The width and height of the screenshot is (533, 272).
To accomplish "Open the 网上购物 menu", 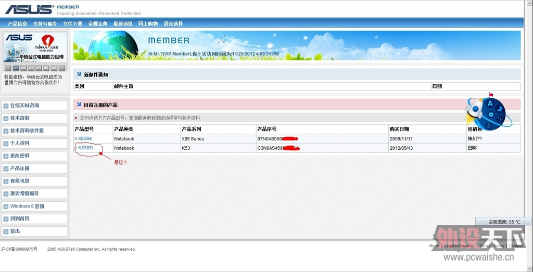I will coord(148,24).
